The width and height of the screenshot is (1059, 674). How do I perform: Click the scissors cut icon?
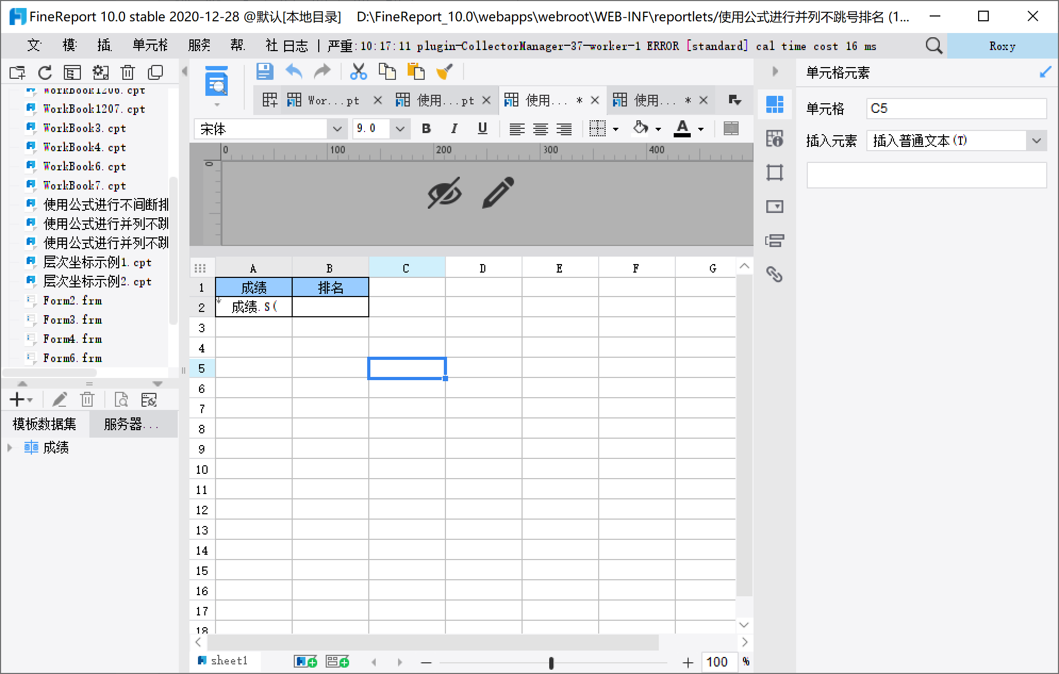[x=358, y=71]
